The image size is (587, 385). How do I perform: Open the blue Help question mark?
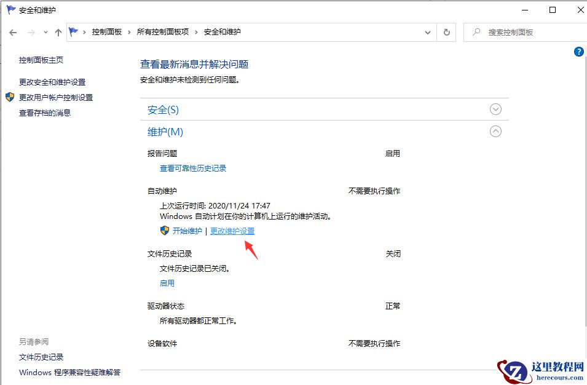(578, 52)
